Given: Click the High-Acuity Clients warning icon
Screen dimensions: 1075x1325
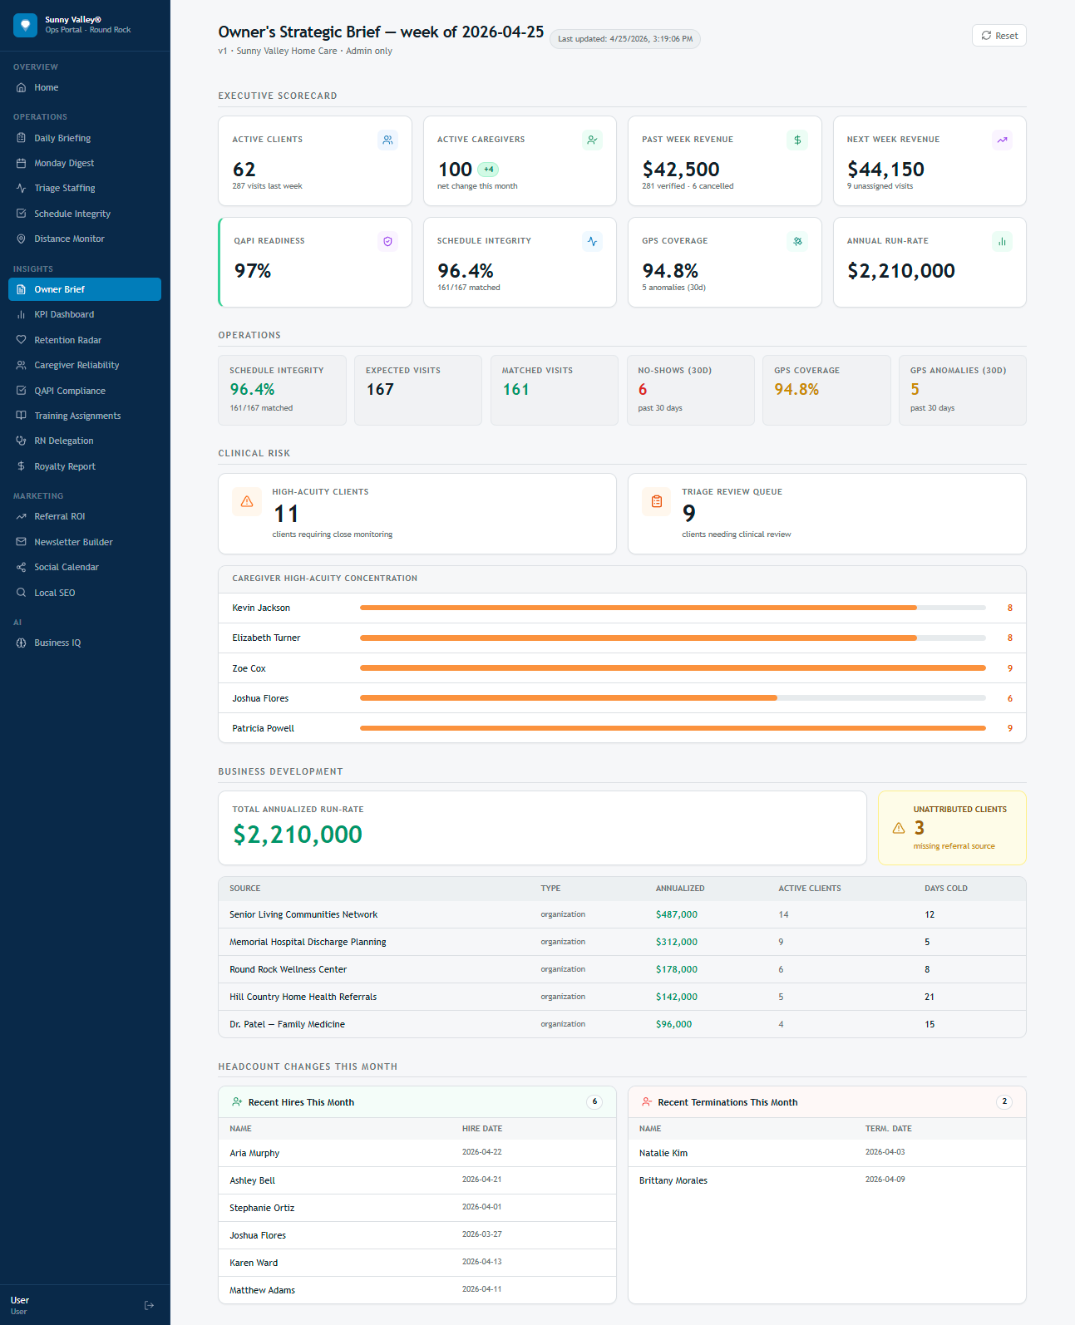Looking at the screenshot, I should [x=247, y=502].
